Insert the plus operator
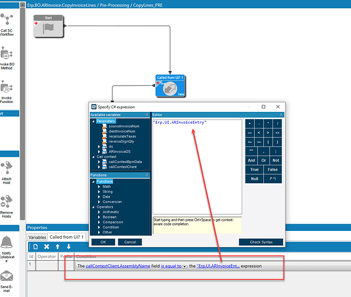This screenshot has width=351, height=297. [250, 124]
